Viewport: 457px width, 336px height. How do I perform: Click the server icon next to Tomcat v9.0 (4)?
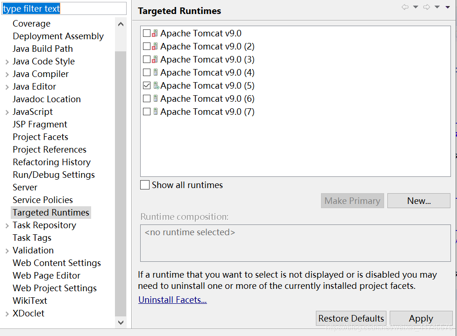coord(154,72)
